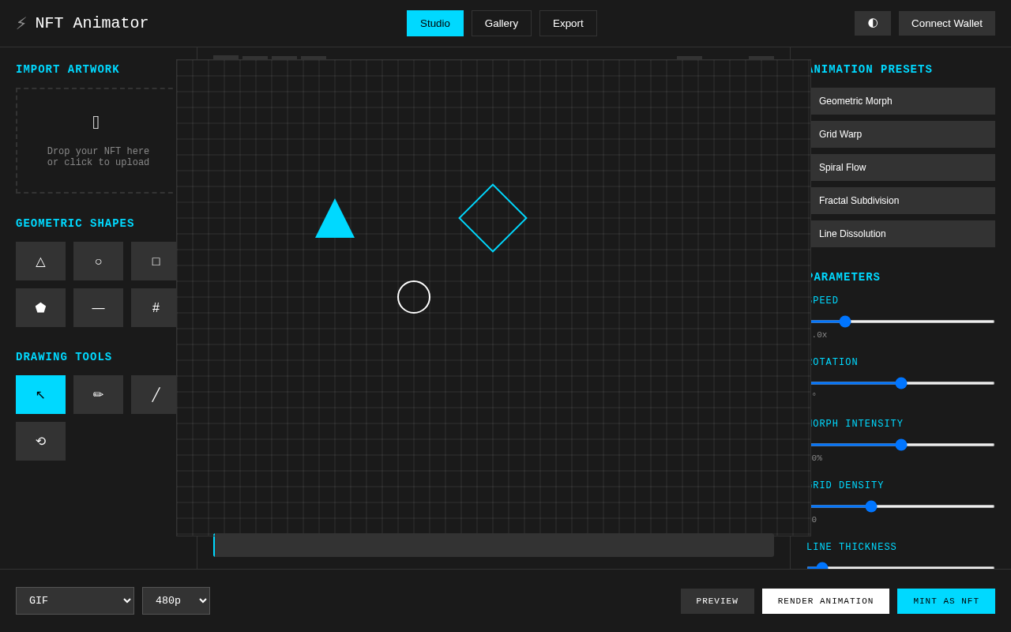Open the 480p resolution dropdown
This screenshot has width=1011, height=632.
click(175, 600)
